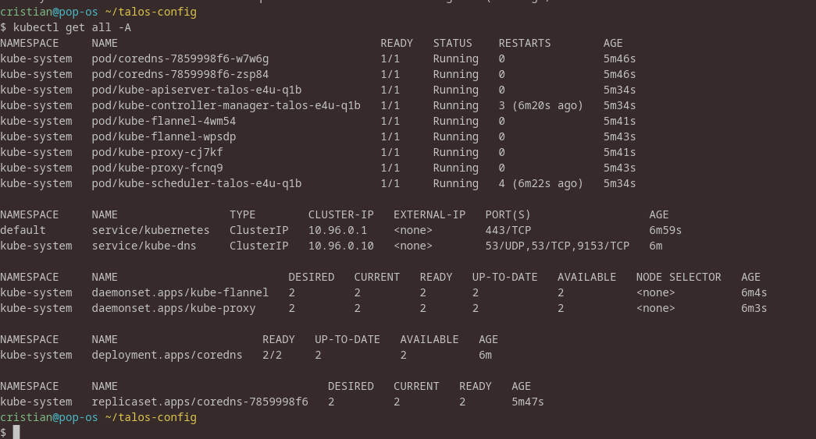Screen dimensions: 816x439
Task: Click pod/kube-proxy-cj7kf name
Action: coord(157,152)
